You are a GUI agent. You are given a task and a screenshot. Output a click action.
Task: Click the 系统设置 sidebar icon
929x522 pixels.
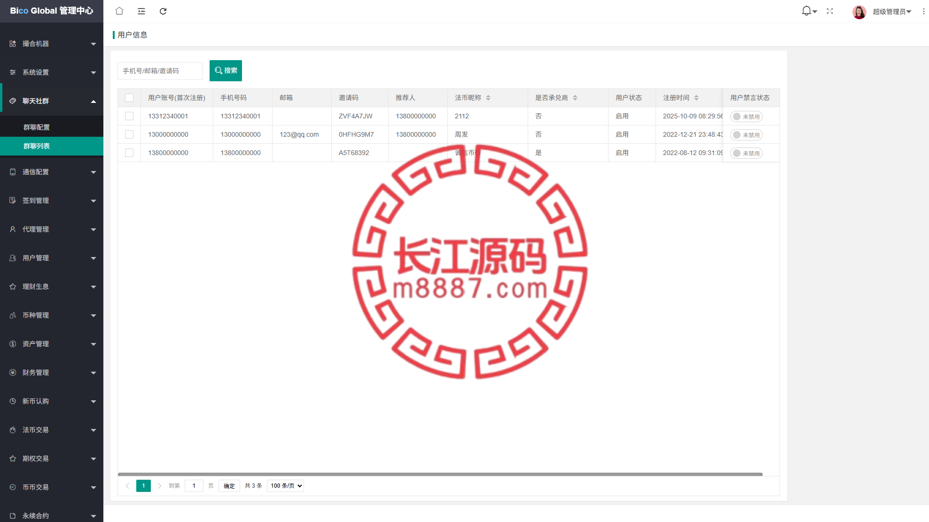coord(13,72)
